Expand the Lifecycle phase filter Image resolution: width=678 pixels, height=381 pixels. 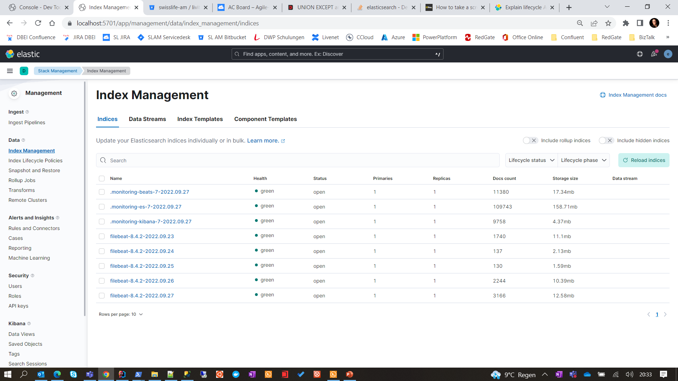coord(583,160)
